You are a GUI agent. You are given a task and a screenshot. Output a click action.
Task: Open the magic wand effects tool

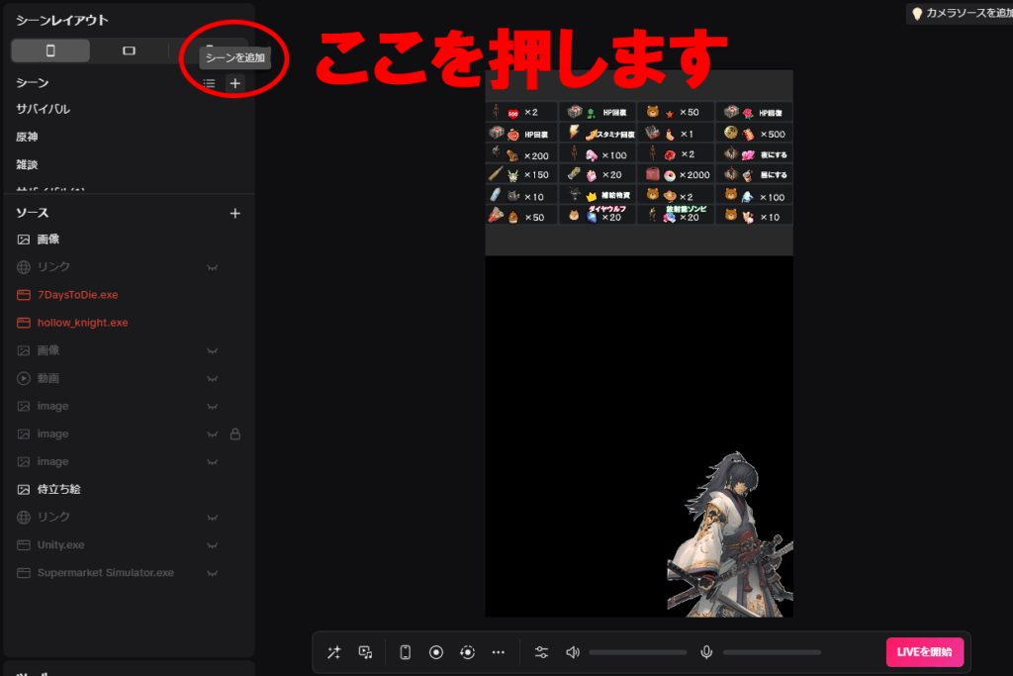pos(333,652)
